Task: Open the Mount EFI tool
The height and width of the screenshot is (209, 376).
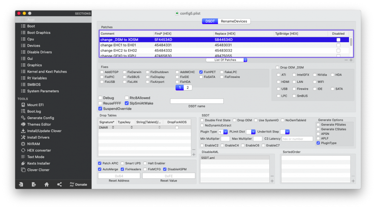Action: (35, 105)
